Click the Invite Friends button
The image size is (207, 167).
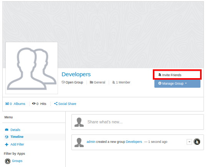177,75
